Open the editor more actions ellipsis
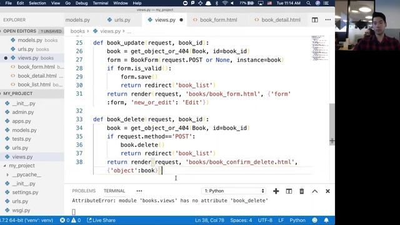This screenshot has width=400, height=225. pos(327,20)
